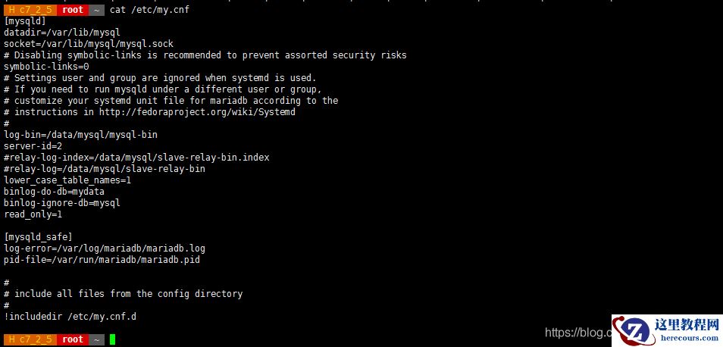
Task: Click the green terminal cursor block
Action: click(x=112, y=339)
